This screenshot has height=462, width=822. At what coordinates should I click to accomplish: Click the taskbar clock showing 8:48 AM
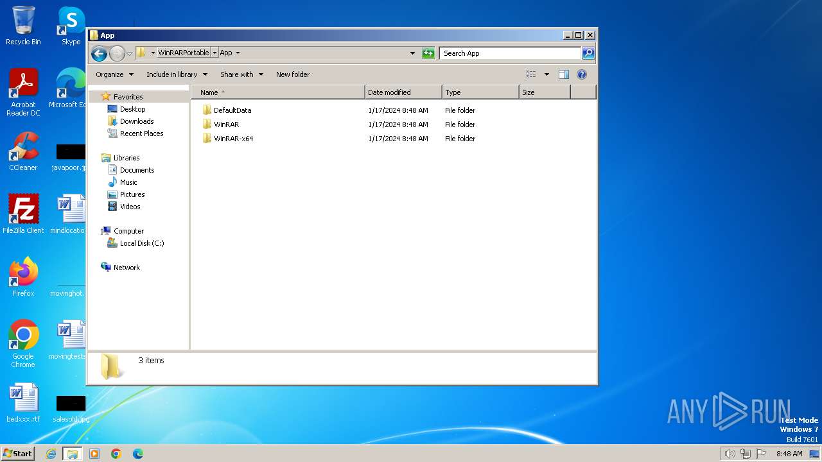(789, 454)
